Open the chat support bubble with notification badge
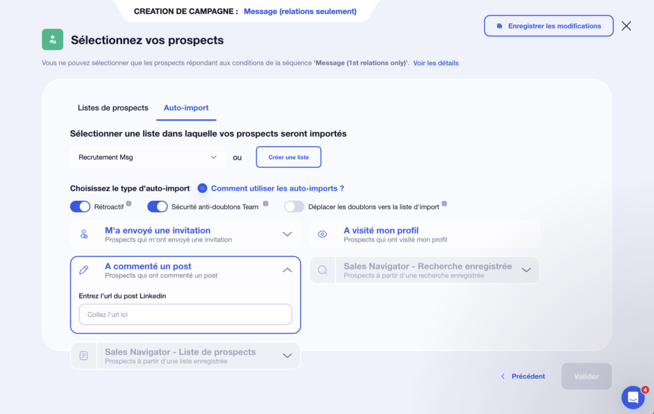This screenshot has height=414, width=654. tap(633, 397)
